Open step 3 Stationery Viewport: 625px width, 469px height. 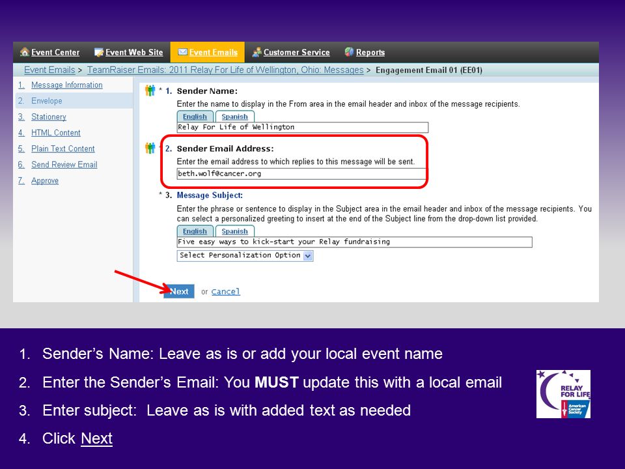49,117
